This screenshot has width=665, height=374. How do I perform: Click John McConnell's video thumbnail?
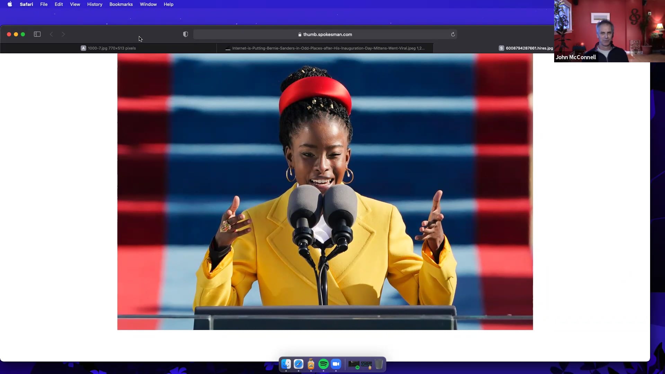pyautogui.click(x=609, y=31)
